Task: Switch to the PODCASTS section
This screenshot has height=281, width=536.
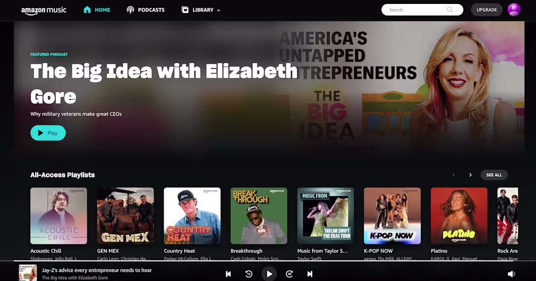Action: click(151, 10)
